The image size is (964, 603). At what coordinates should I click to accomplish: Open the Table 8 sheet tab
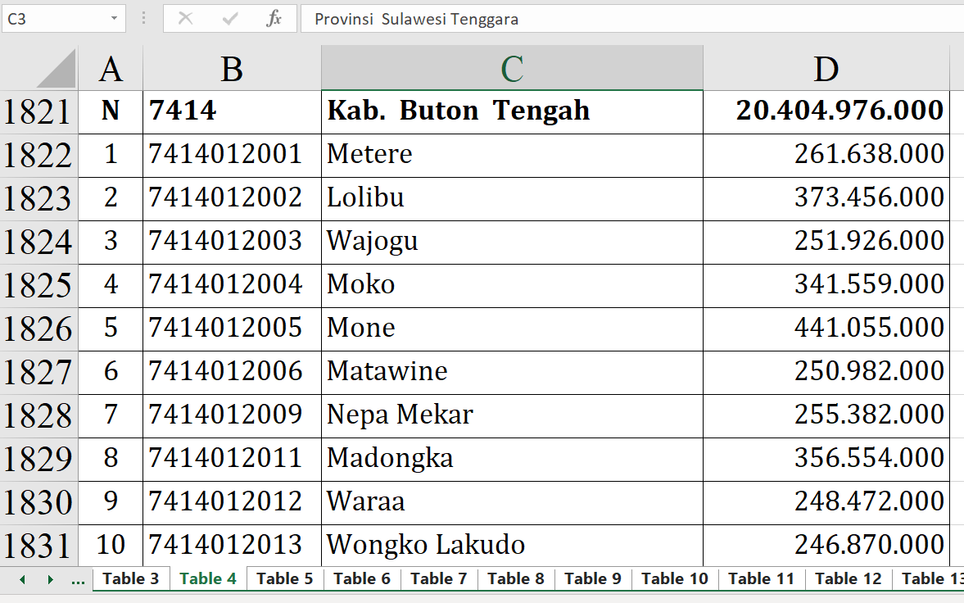(515, 578)
